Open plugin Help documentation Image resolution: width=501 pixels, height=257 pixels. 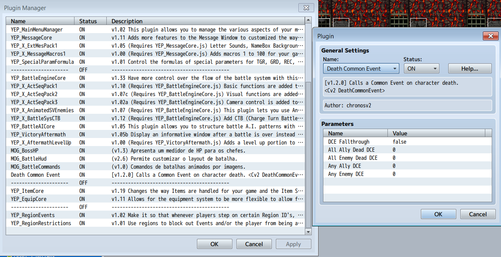coord(470,69)
